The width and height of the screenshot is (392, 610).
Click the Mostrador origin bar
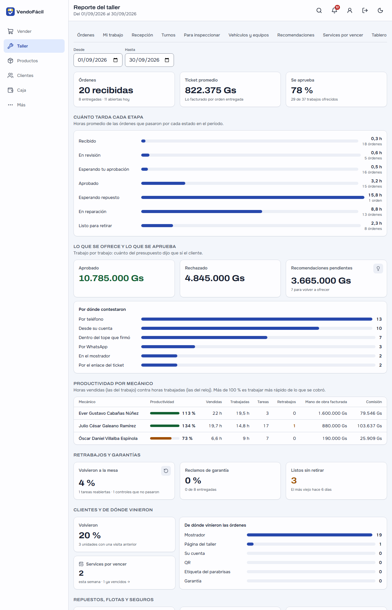click(310, 535)
